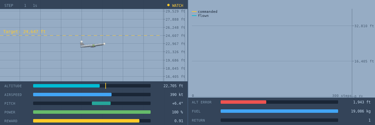The width and height of the screenshot is (375, 125).
Task: Click the green POWER bar
Action: 92,112
